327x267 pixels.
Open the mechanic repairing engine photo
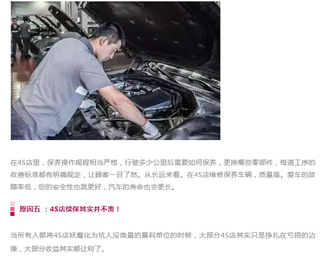(x=115, y=70)
